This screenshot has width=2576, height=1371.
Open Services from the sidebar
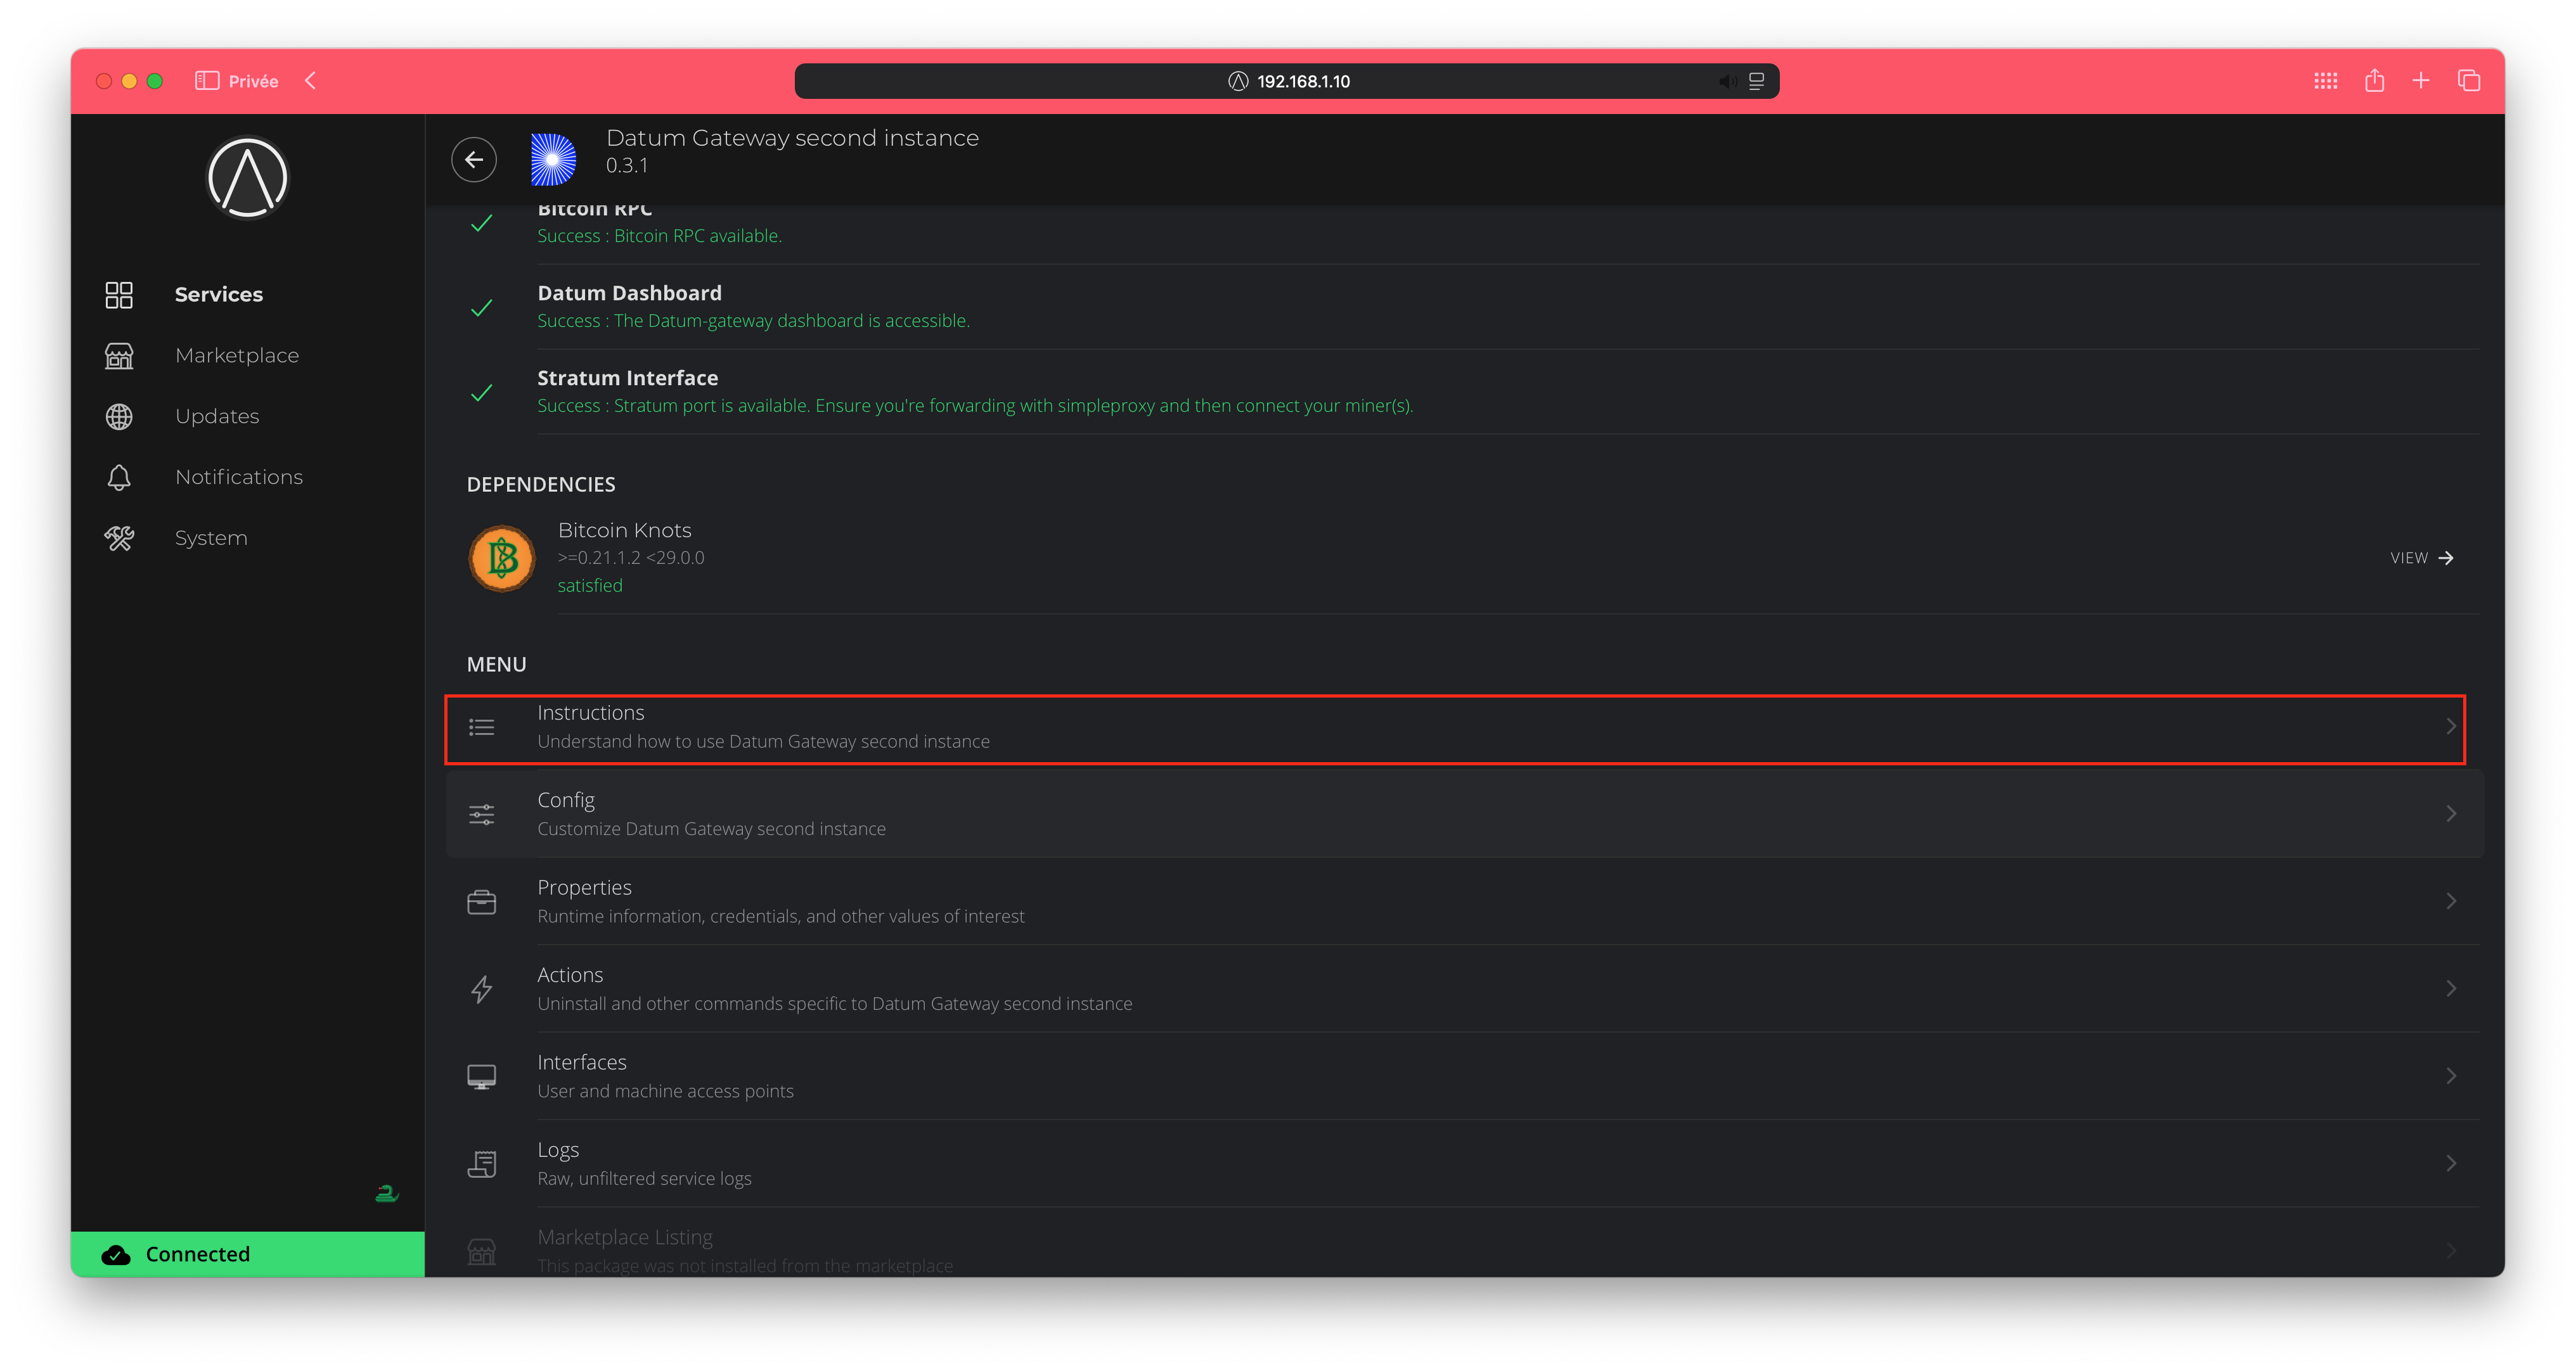pyautogui.click(x=218, y=294)
